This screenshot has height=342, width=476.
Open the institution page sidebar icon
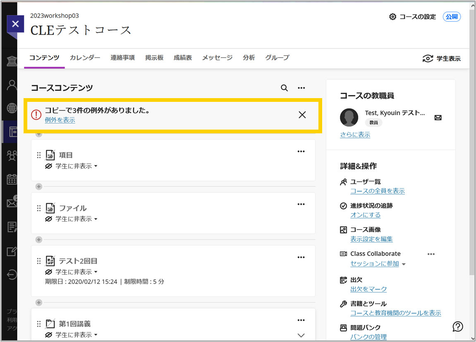[x=12, y=61]
